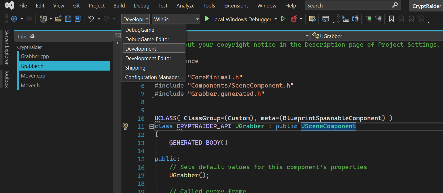Navigate backward with the blue arrow
Image resolution: width=443 pixels, height=193 pixels.
coord(14,19)
